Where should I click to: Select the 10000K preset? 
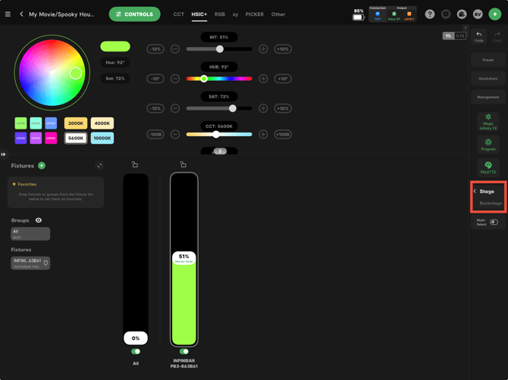(x=102, y=138)
